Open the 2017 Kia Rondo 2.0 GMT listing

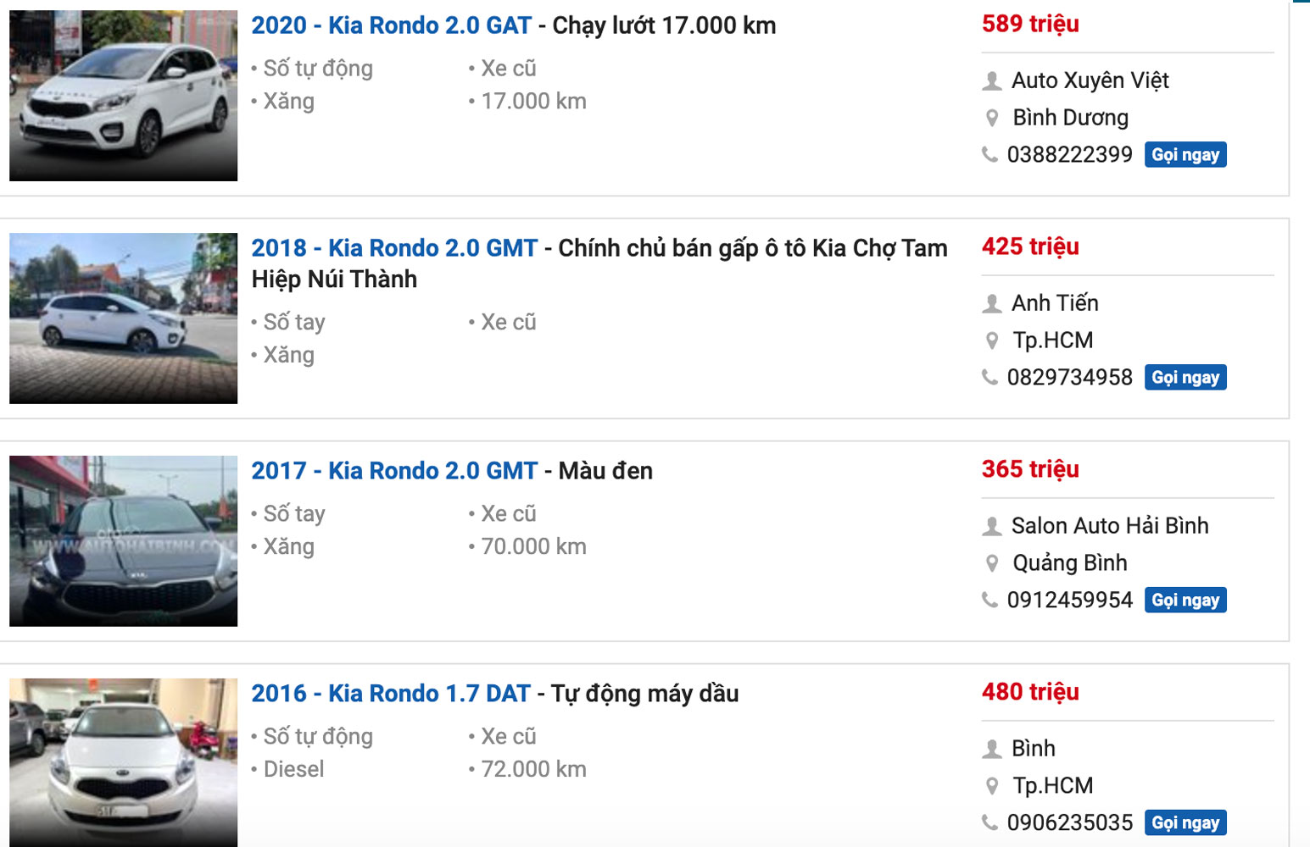pyautogui.click(x=394, y=471)
